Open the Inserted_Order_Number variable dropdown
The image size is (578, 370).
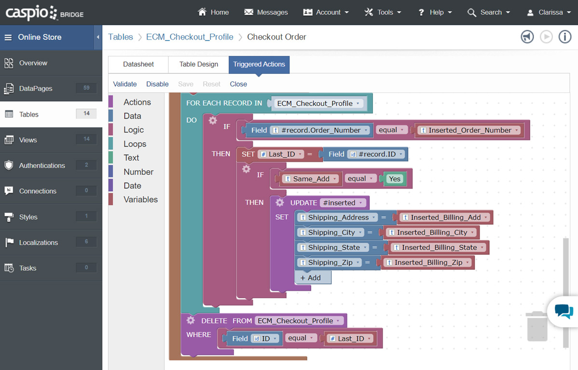pyautogui.click(x=469, y=131)
